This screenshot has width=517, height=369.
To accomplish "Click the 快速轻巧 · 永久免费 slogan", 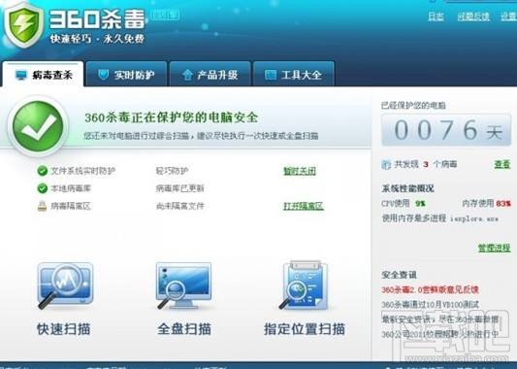I will [97, 39].
